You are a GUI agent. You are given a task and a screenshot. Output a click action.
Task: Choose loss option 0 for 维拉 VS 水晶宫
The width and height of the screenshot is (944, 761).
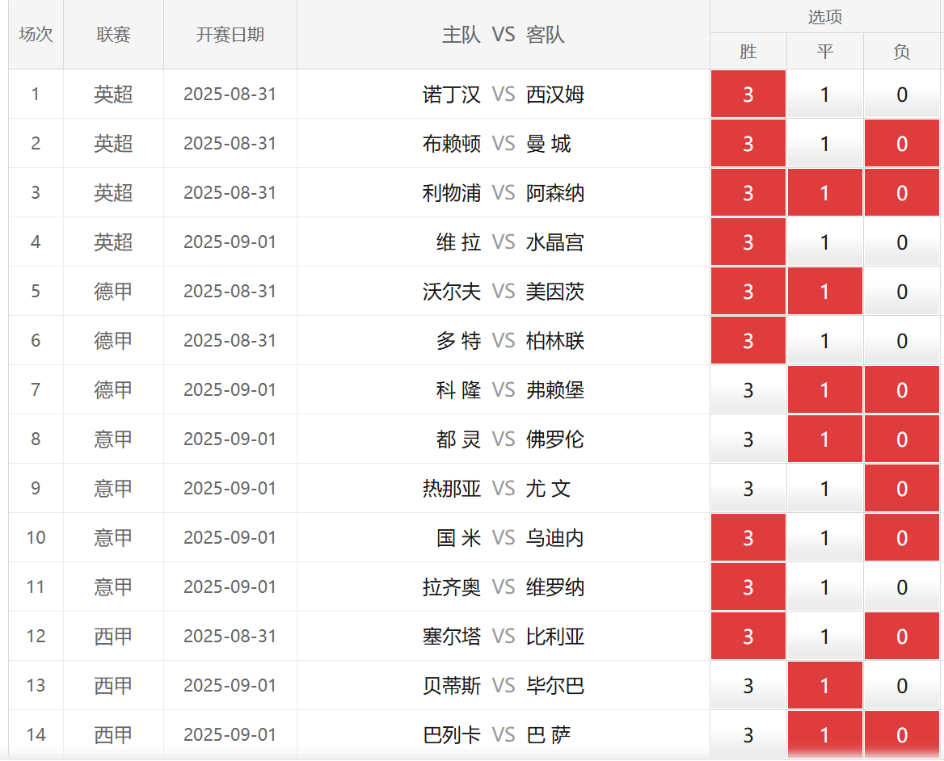pyautogui.click(x=902, y=242)
